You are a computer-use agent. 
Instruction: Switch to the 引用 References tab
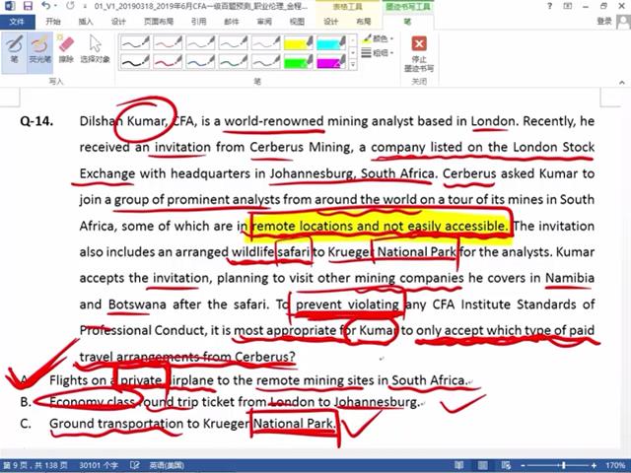[198, 22]
